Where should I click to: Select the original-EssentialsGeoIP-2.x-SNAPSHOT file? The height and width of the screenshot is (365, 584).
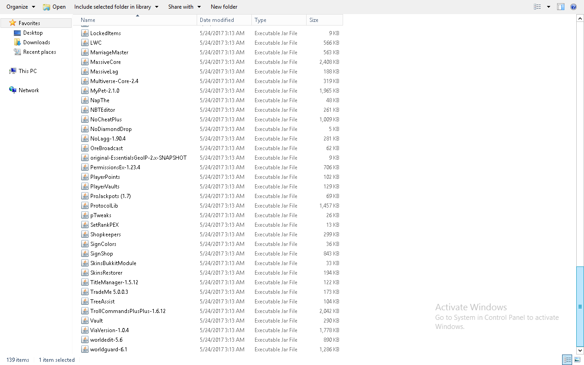tap(138, 158)
